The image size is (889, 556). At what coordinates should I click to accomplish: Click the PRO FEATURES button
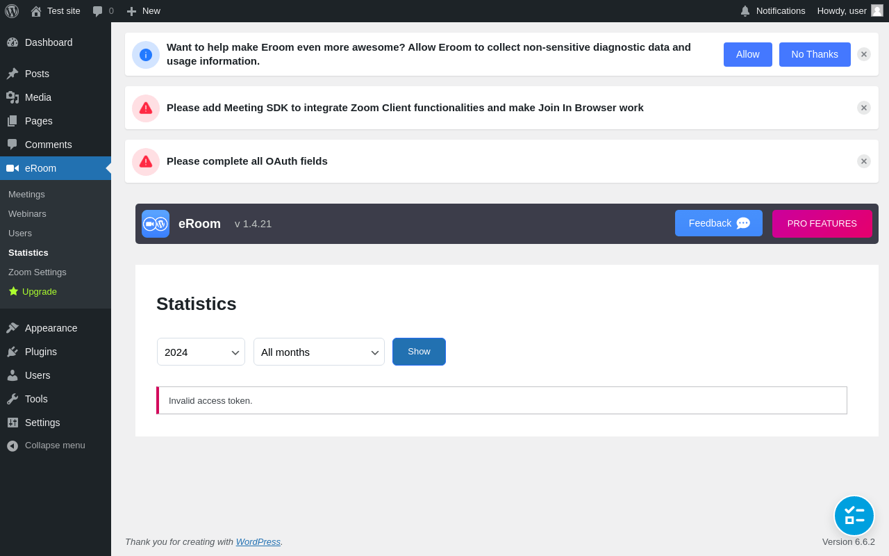coord(822,224)
